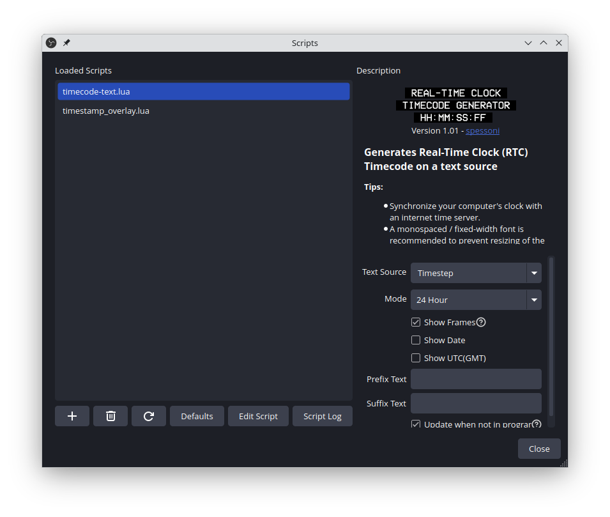Click the resize grip at the window corner
Screen dimensions: 610x517
click(563, 463)
